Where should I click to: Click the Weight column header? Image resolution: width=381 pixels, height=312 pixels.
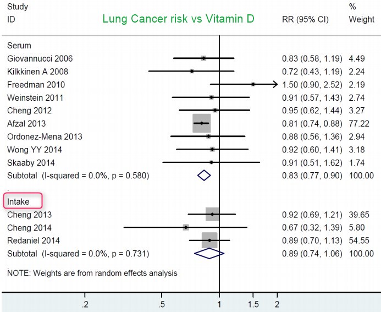[x=362, y=20]
